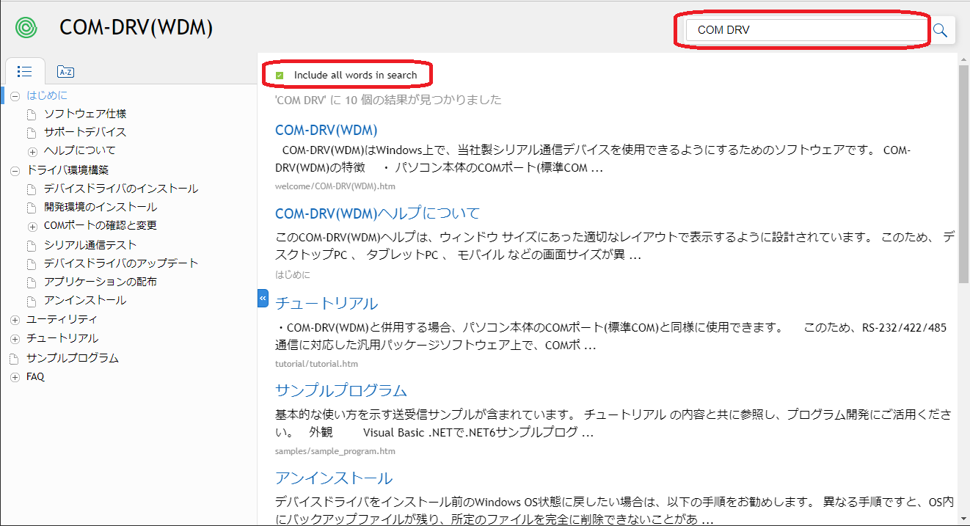Click the page icon beside サポートデバイス

(32, 133)
